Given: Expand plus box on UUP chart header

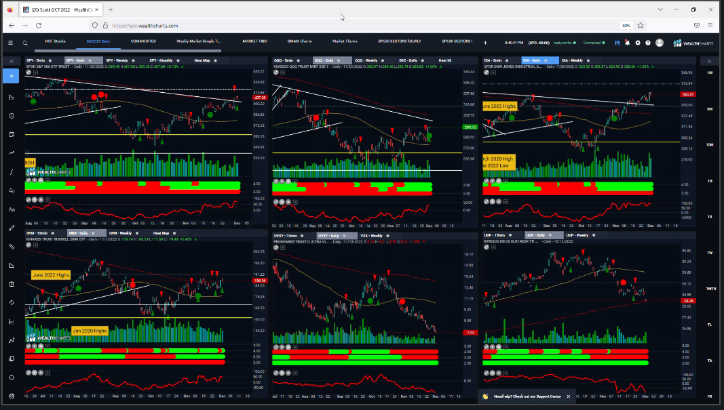Looking at the screenshot, I should 493,247.
